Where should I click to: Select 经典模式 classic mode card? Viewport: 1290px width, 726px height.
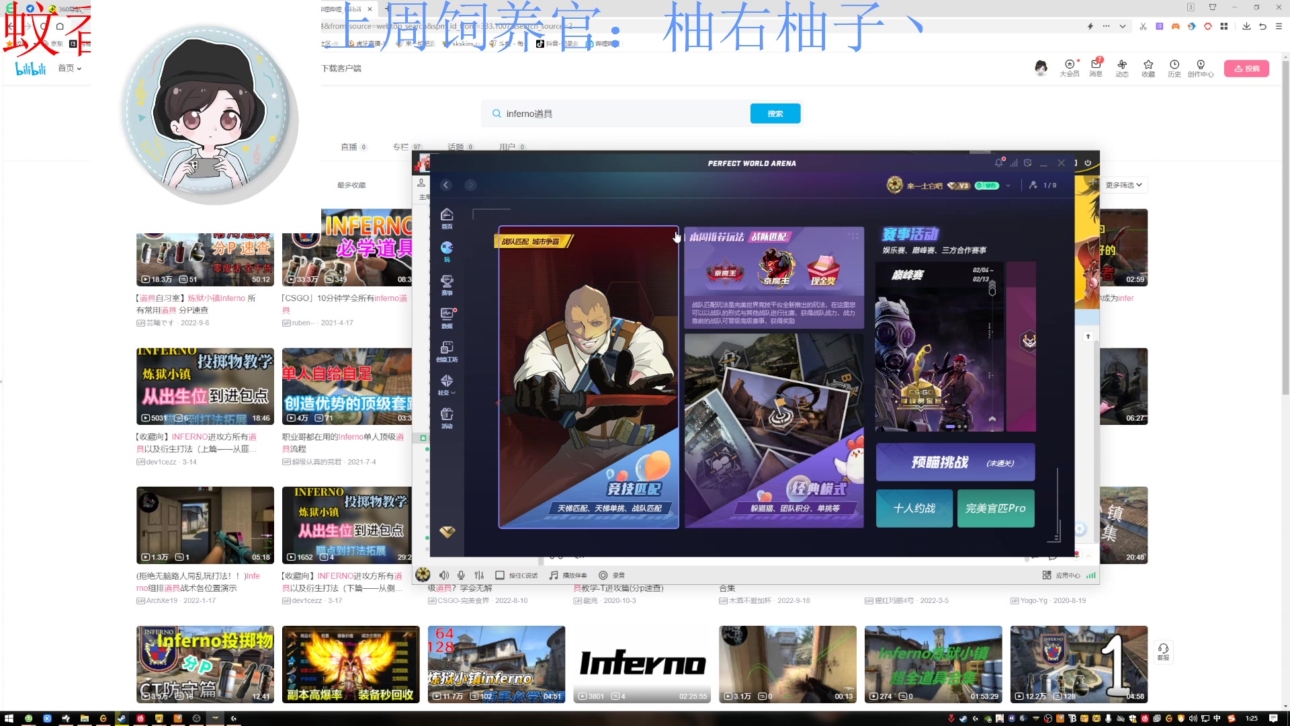pos(774,431)
